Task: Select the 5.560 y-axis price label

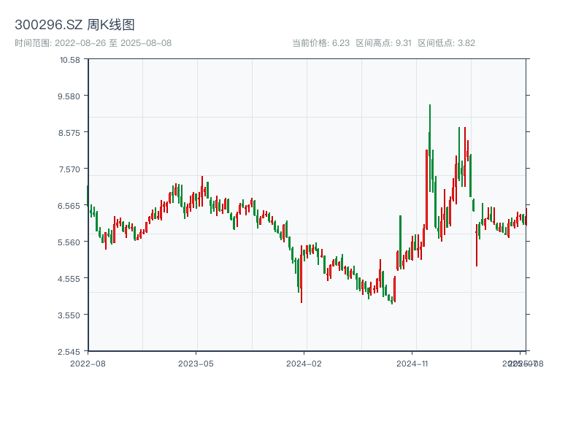Action: tap(70, 242)
